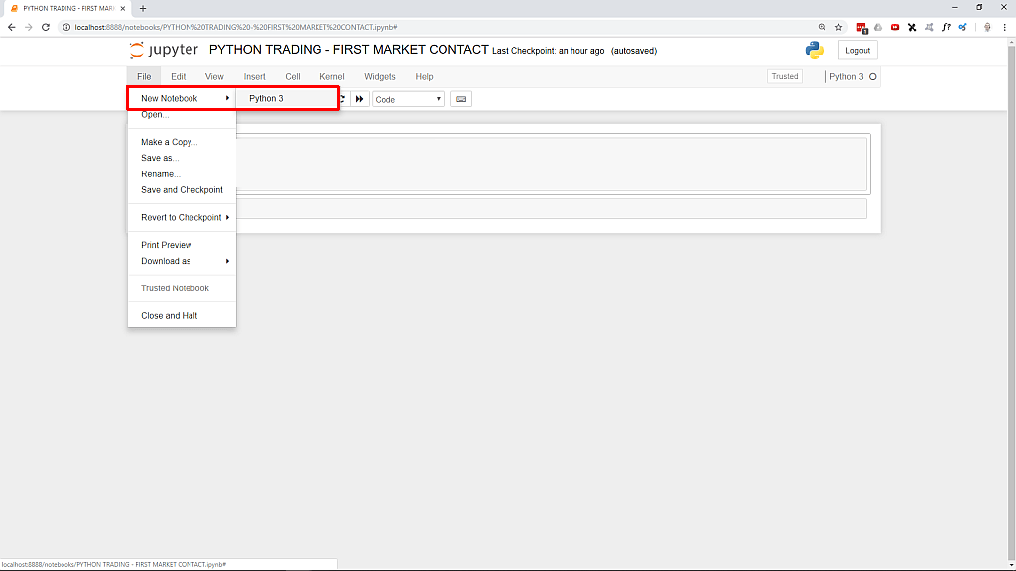Open the Edit menu
Viewport: 1016px width, 571px height.
click(x=179, y=77)
